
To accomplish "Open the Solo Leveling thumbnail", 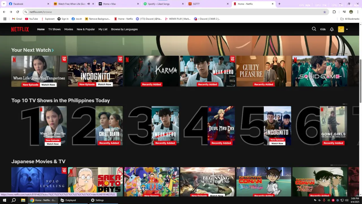I will [x=39, y=181].
